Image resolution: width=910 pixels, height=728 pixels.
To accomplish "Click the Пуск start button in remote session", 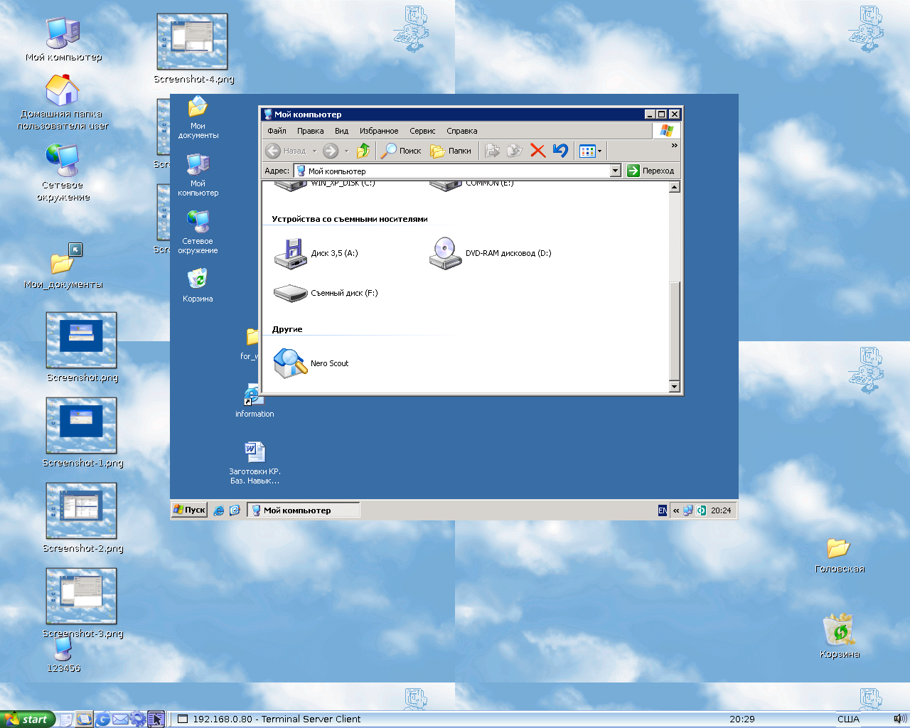I will click(190, 510).
